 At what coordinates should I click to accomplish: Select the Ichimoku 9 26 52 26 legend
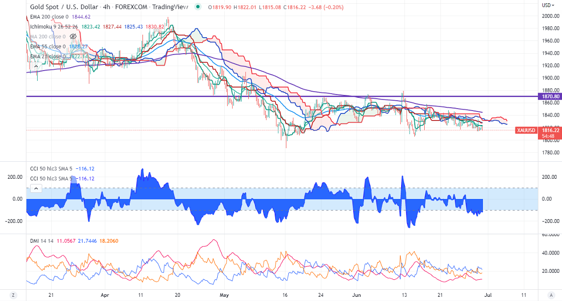click(54, 27)
